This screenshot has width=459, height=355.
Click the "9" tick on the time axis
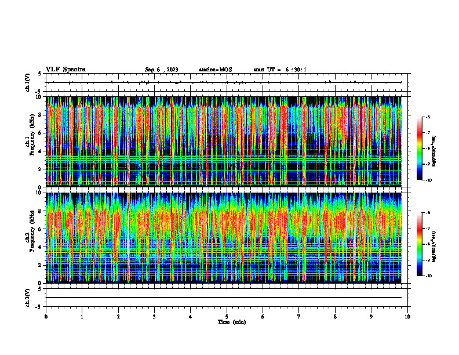371,317
